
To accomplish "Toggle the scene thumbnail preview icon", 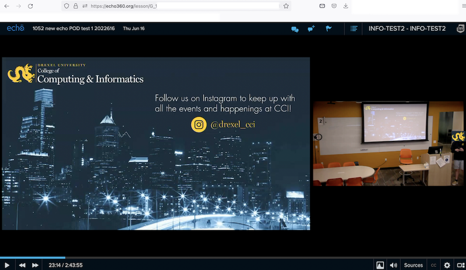I will coord(380,265).
